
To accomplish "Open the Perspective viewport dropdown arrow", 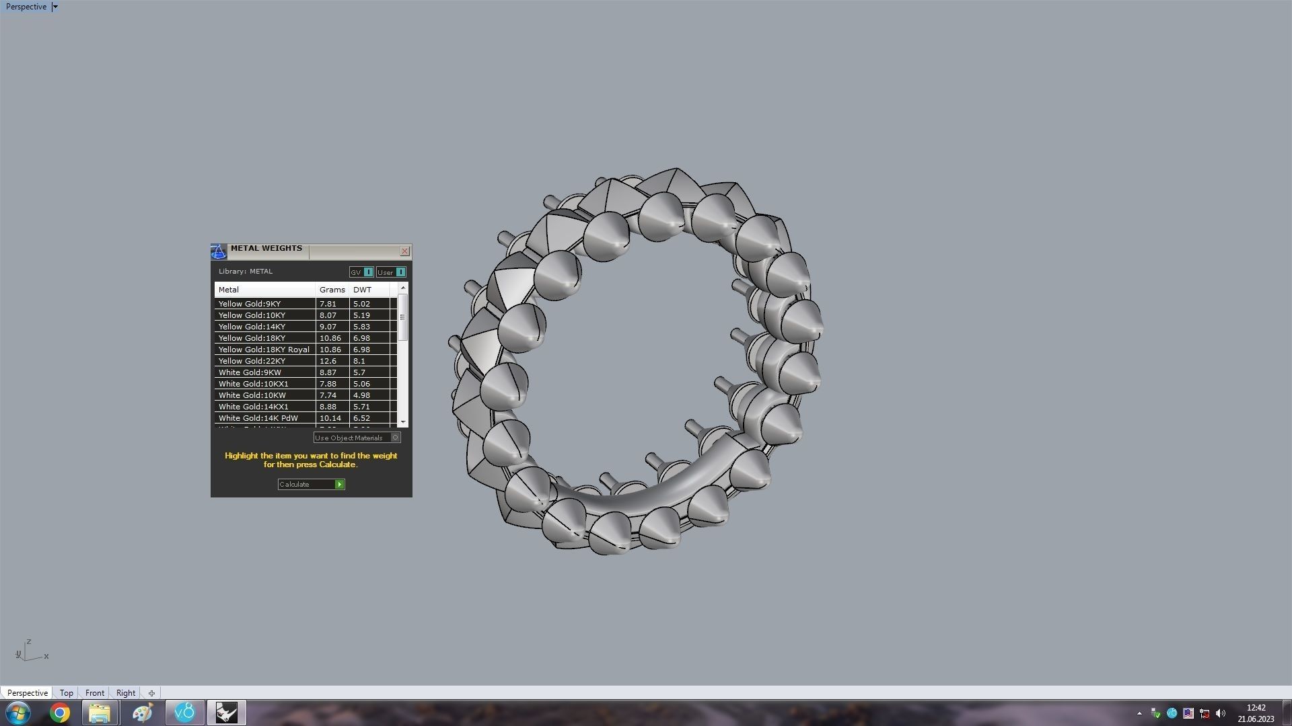I will [55, 7].
